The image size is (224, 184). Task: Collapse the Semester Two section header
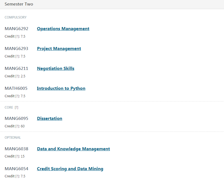point(19,4)
